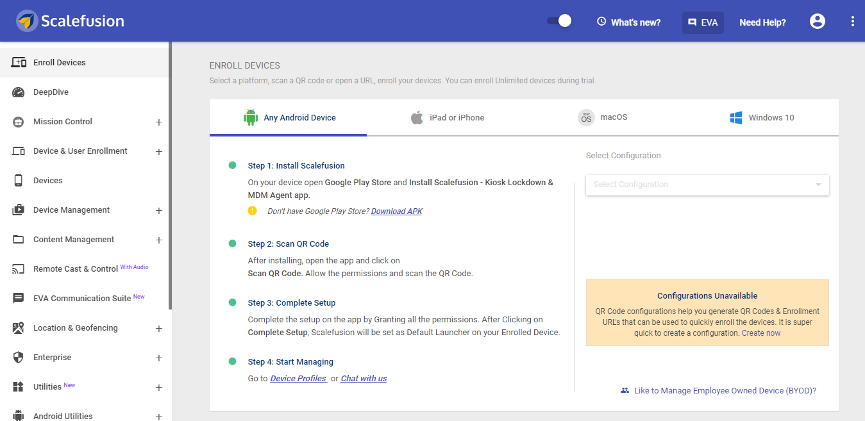Expand the Android Utilities submenu
Image resolution: width=865 pixels, height=421 pixels.
click(159, 417)
